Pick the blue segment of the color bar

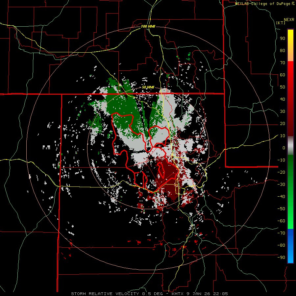point(290,245)
